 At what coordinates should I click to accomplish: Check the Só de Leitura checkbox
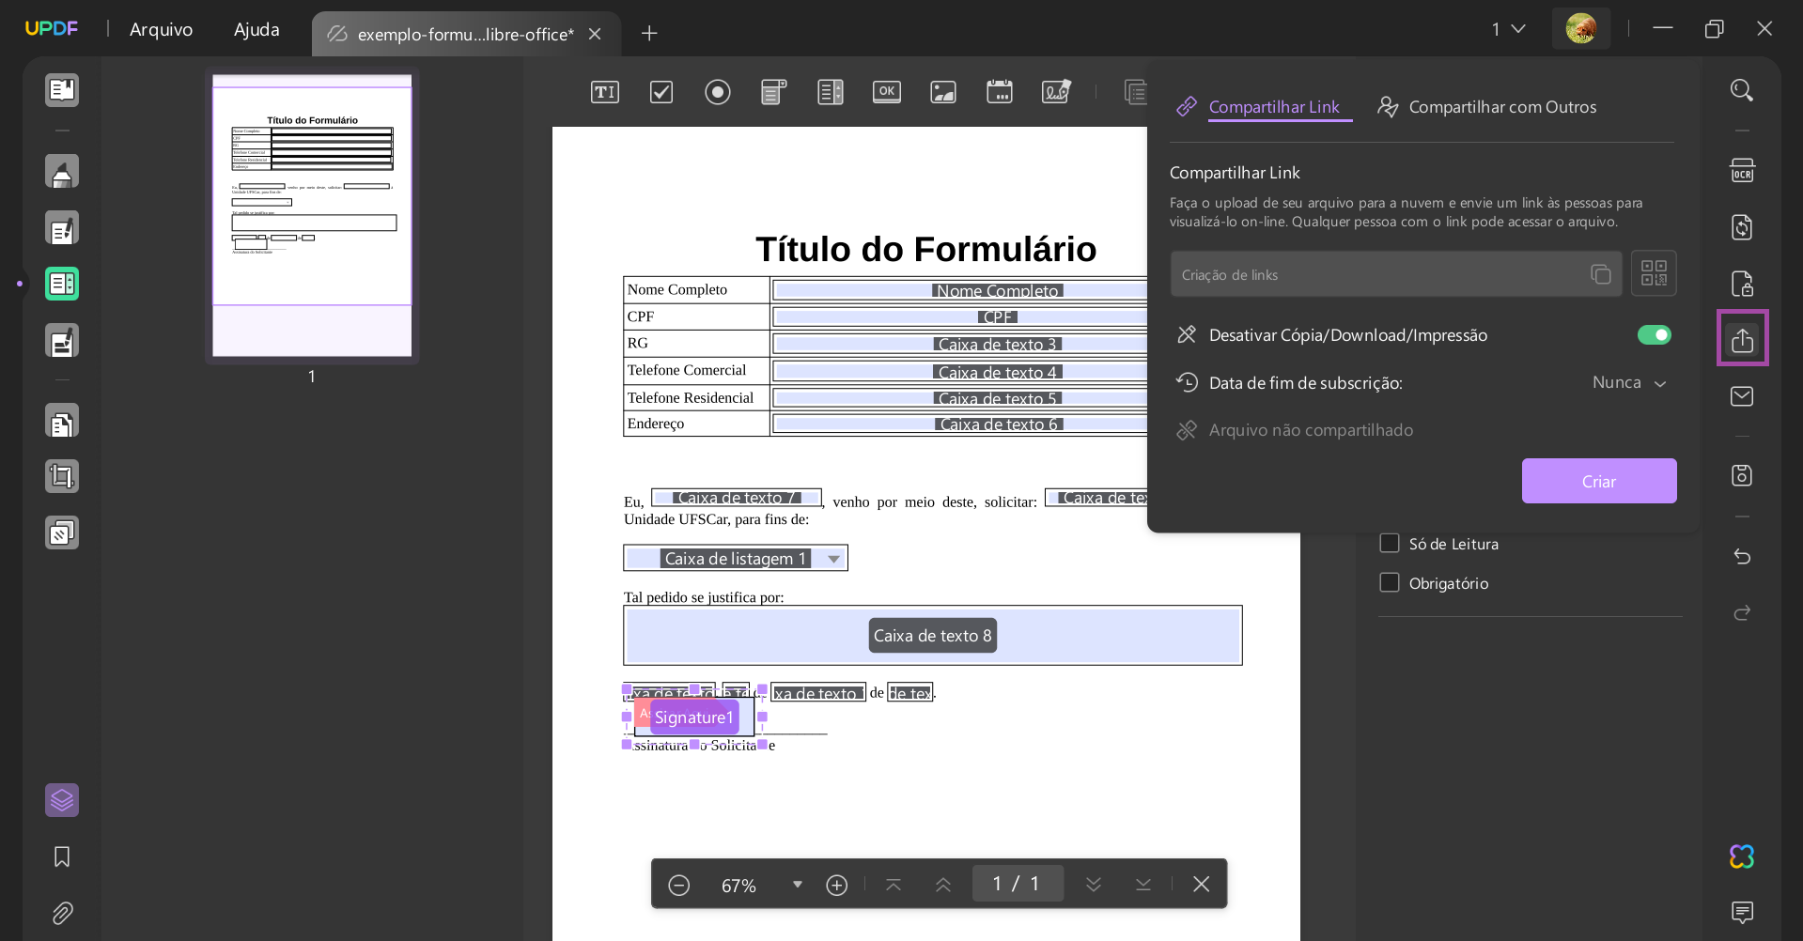click(1390, 543)
